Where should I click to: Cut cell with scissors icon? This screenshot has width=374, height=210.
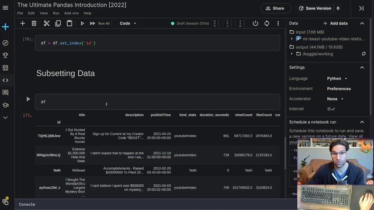pos(47,23)
